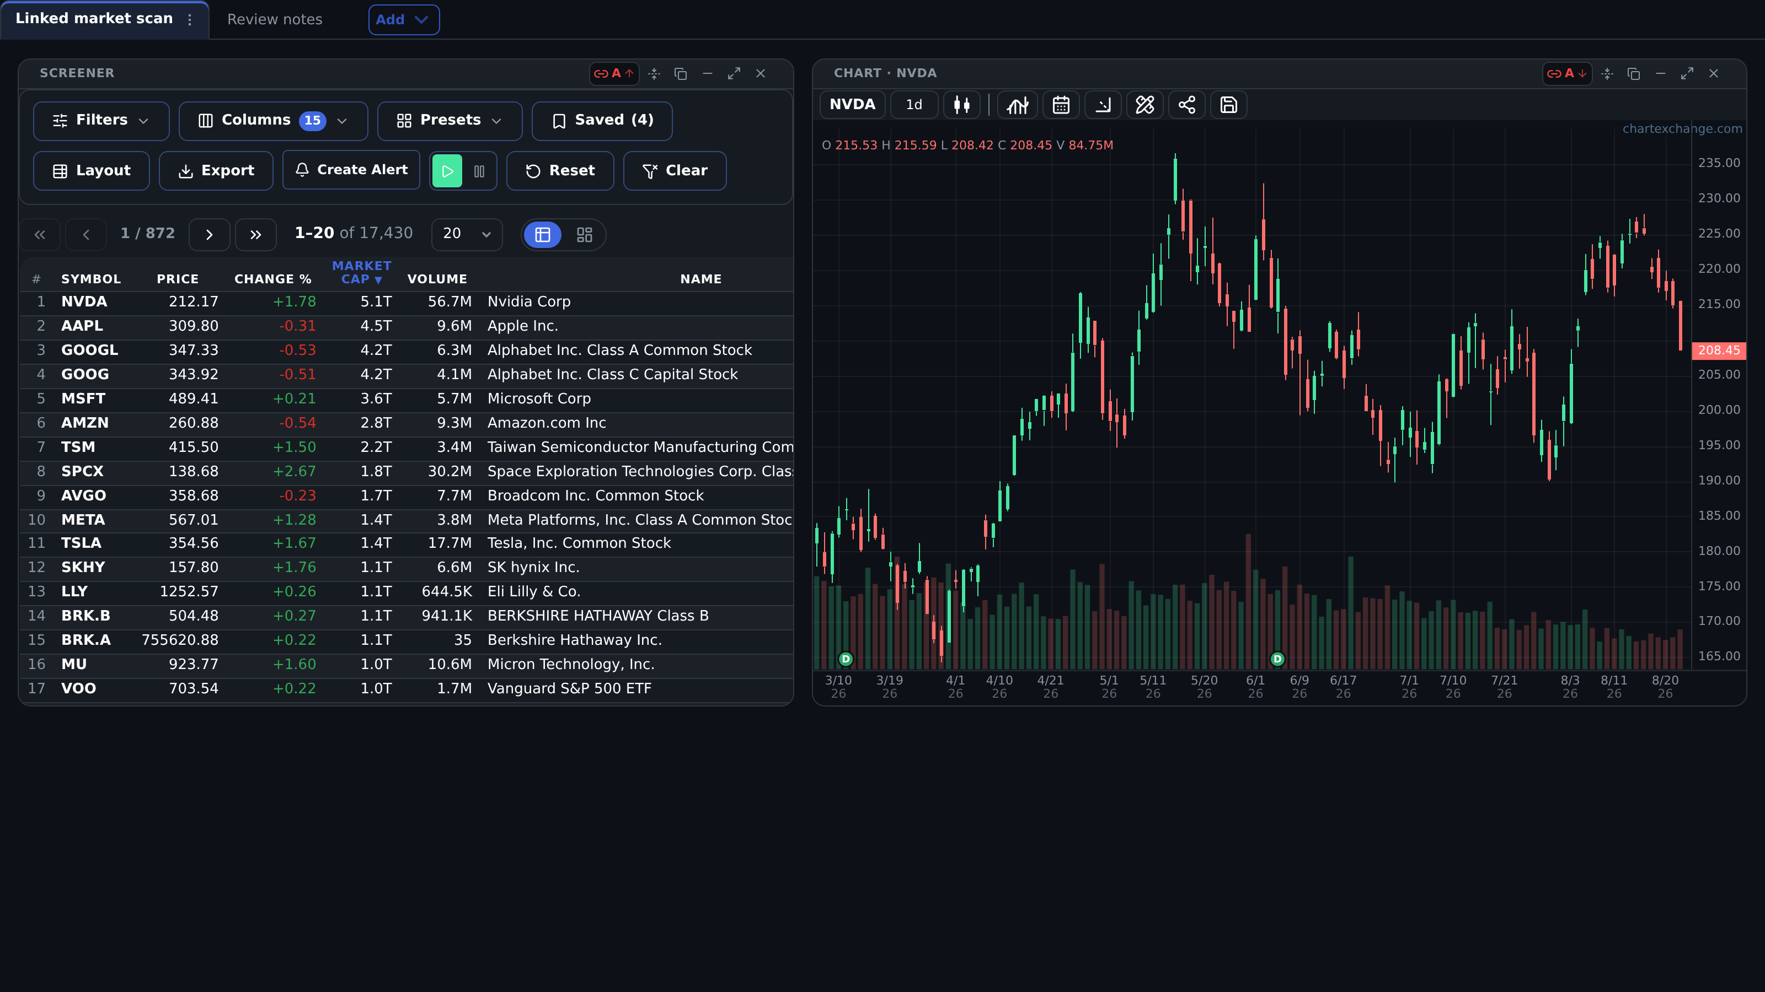Click the first dividend marker on chart
This screenshot has height=992, width=1765.
[x=846, y=659]
